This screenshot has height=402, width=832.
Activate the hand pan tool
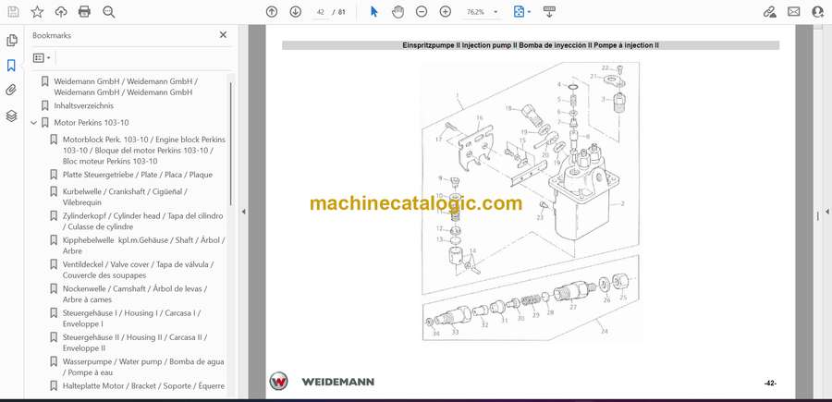coord(398,12)
